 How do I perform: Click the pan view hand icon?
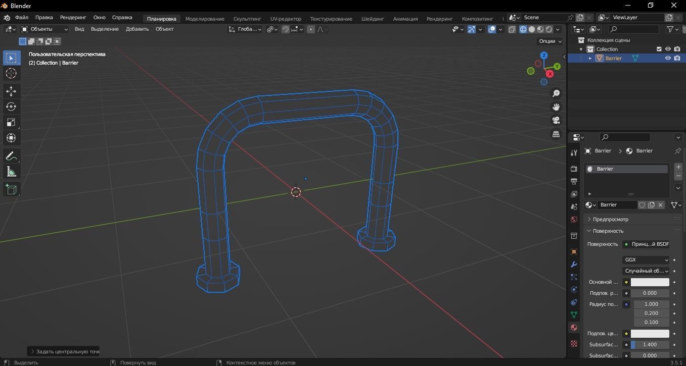(x=556, y=107)
